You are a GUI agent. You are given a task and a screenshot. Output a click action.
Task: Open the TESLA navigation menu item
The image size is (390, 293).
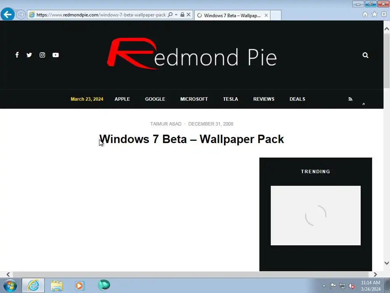[230, 99]
